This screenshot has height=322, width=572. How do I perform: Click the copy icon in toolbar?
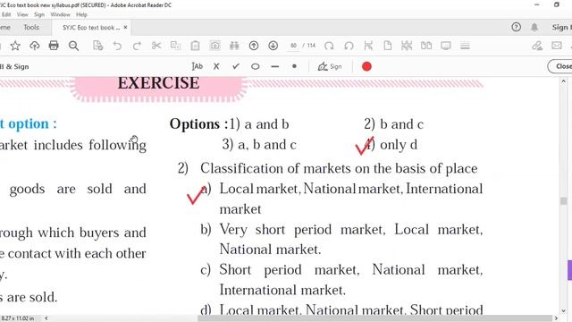click(176, 46)
